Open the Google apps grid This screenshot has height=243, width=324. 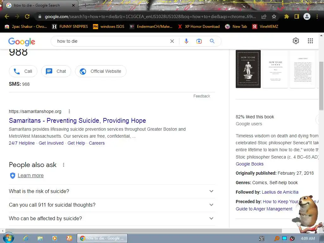click(310, 41)
